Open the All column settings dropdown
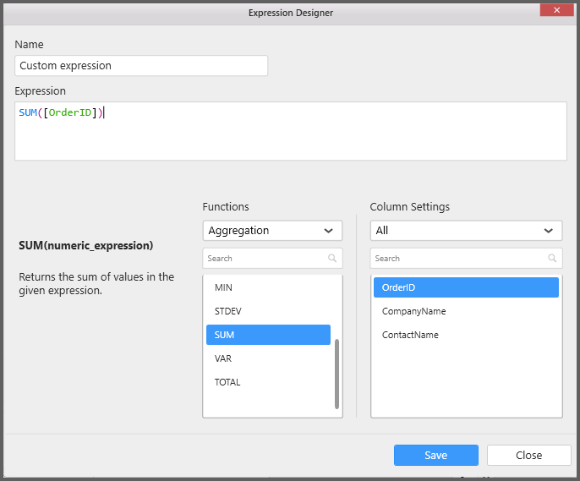The width and height of the screenshot is (580, 481). coord(466,231)
